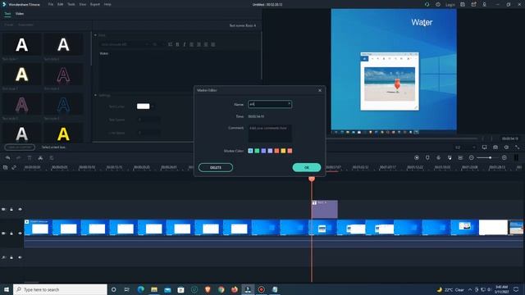Mute the audio music track
Image resolution: width=525 pixels, height=295 pixels.
tap(20, 257)
